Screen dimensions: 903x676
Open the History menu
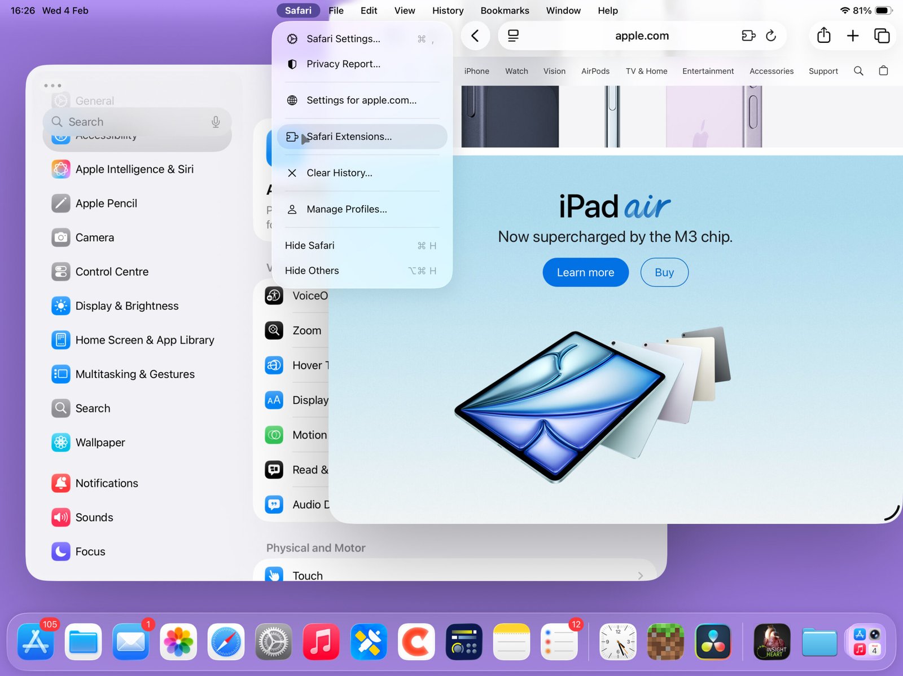point(448,10)
